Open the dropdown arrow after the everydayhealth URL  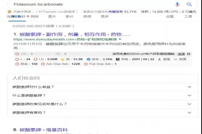pyautogui.click(x=120, y=39)
